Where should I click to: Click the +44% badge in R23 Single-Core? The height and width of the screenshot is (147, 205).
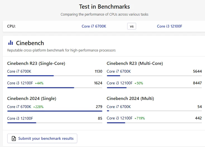[x=39, y=83]
